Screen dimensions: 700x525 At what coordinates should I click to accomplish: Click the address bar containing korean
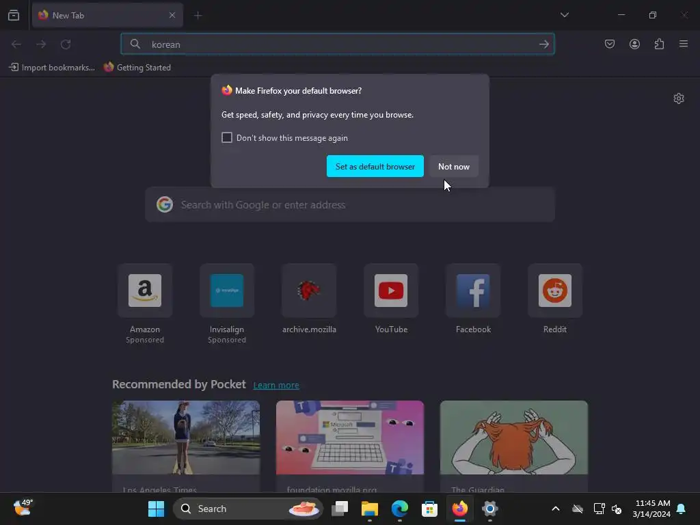[338, 44]
